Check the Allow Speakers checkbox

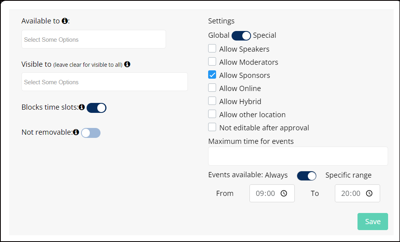click(212, 48)
